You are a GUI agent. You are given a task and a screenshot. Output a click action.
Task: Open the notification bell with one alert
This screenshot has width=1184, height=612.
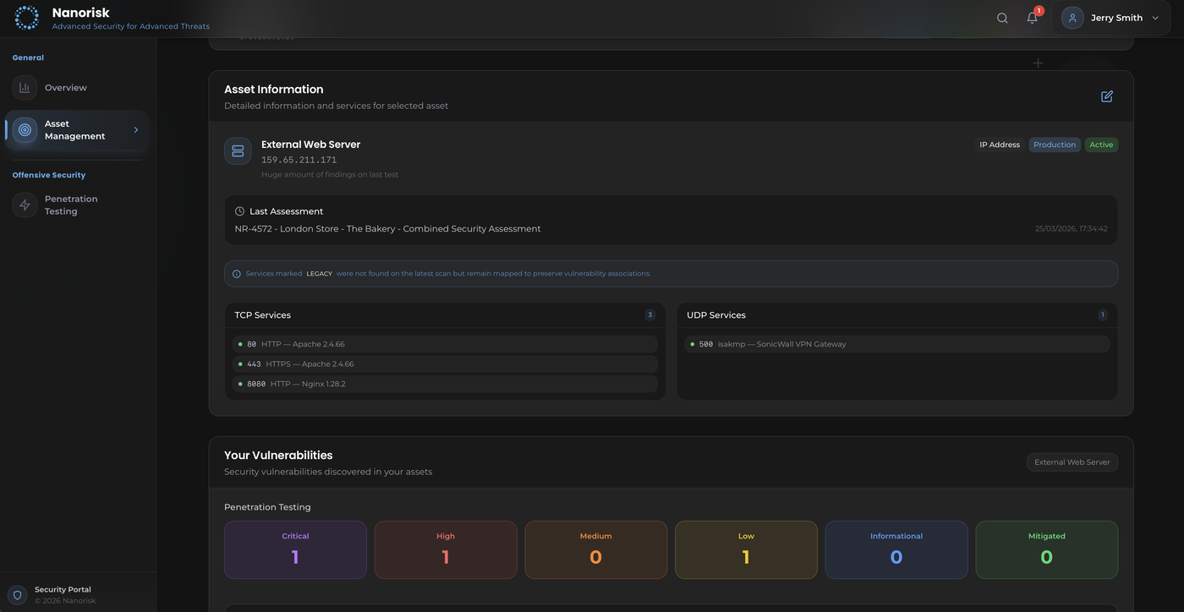pyautogui.click(x=1032, y=18)
